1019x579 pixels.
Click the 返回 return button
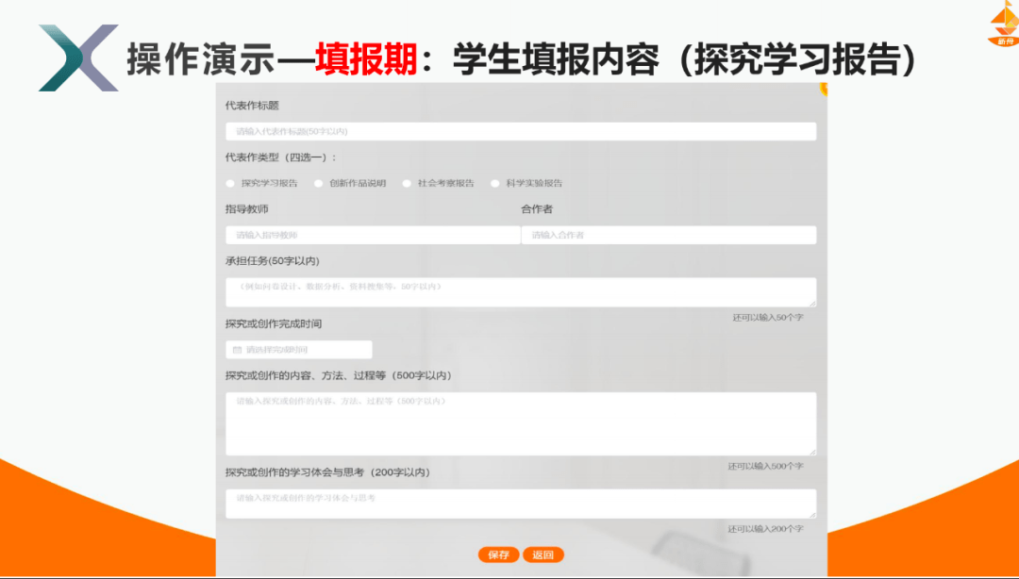pos(545,554)
